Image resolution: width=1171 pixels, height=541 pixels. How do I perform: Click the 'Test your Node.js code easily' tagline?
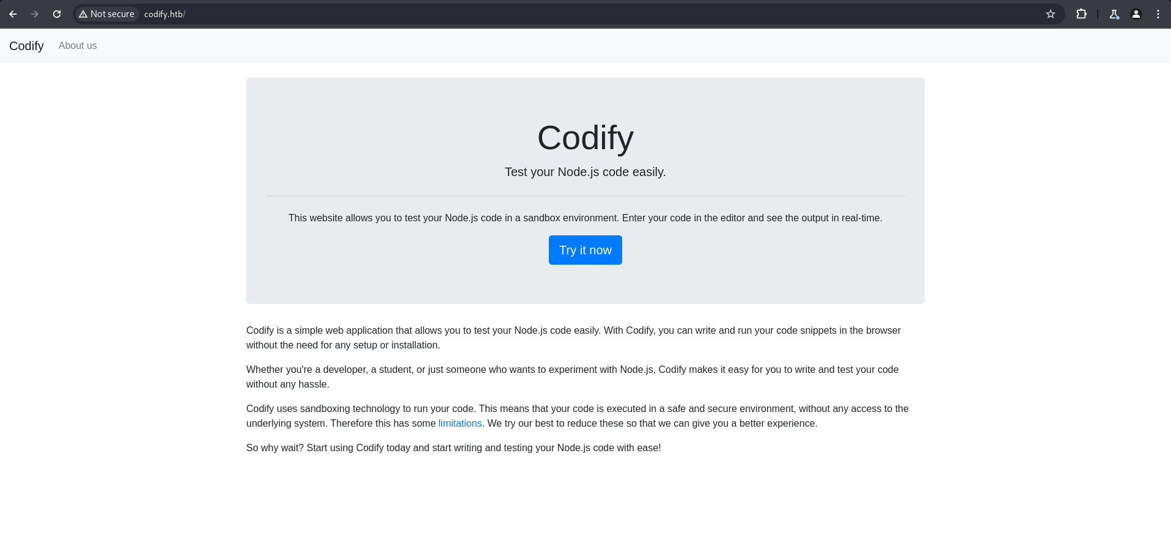tap(585, 172)
